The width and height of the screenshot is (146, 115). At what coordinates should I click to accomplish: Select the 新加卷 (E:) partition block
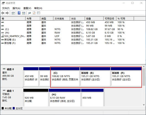pyautogui.click(x=95, y=77)
